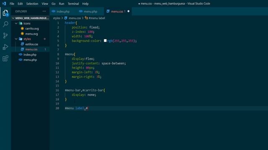Viewport: 268px width, 150px height.
Task: Click the 'width: 100%;' declaration
Action: [82, 36]
